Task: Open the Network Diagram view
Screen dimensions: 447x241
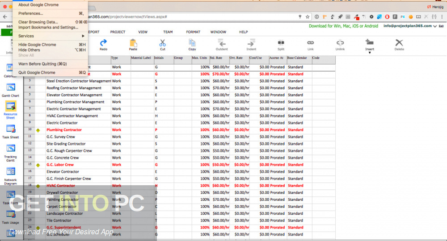Action: click(x=11, y=176)
